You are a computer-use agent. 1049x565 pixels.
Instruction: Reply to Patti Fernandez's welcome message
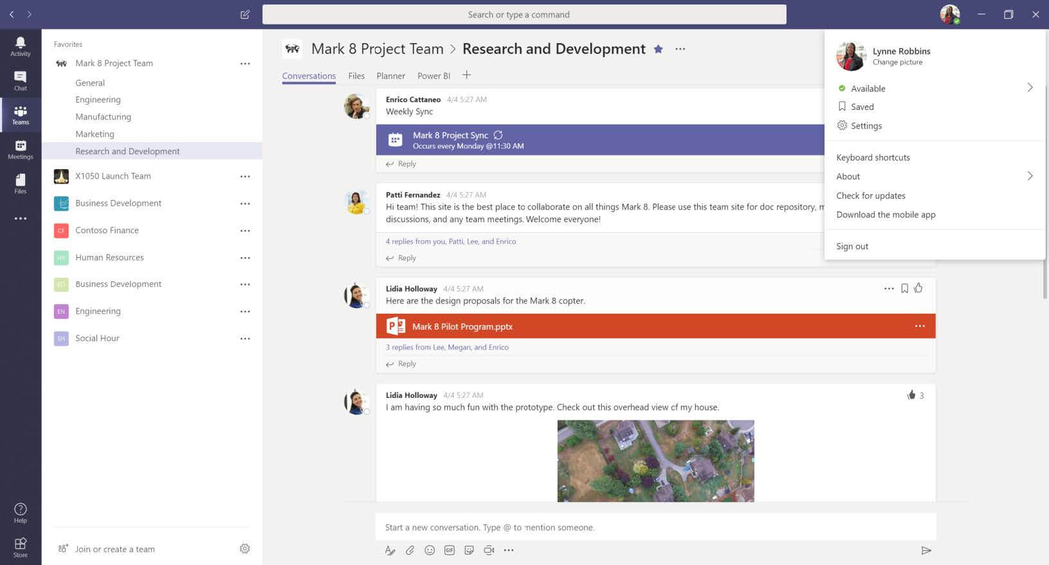point(401,258)
